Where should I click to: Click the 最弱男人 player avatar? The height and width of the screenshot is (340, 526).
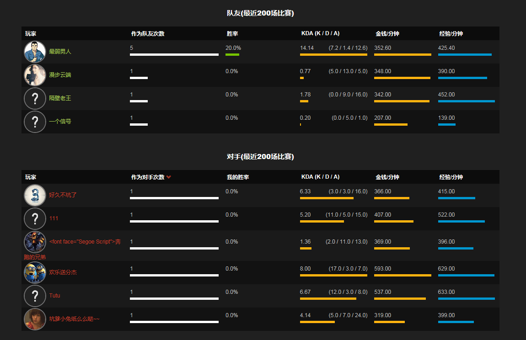point(35,52)
